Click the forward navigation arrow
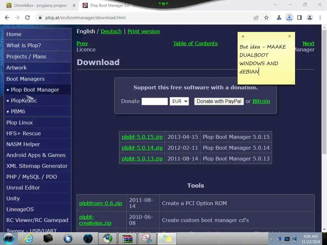 click(x=17, y=18)
